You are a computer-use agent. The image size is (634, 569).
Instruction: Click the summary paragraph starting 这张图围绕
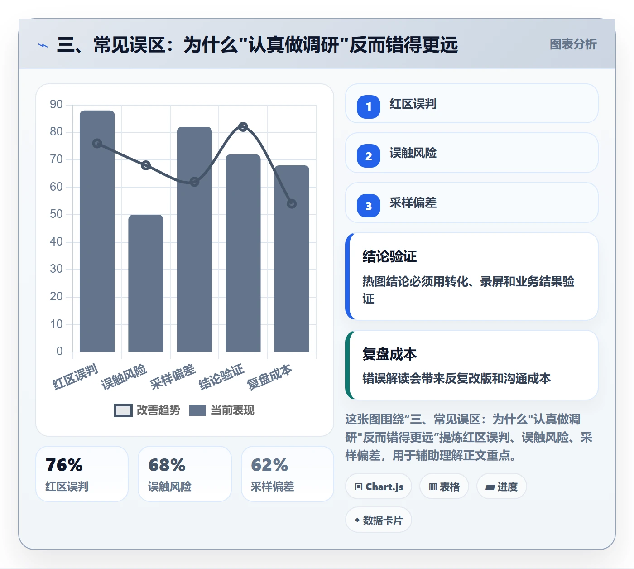coord(469,437)
